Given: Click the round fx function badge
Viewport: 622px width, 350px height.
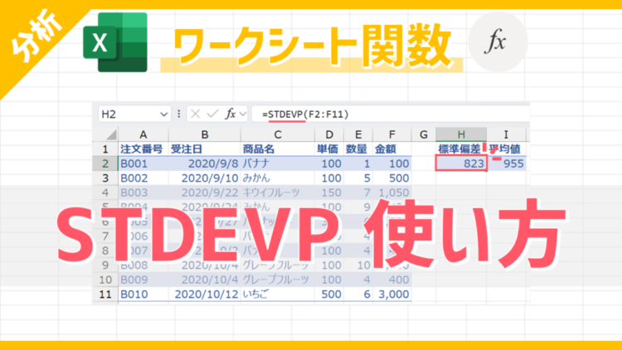Looking at the screenshot, I should click(x=498, y=41).
